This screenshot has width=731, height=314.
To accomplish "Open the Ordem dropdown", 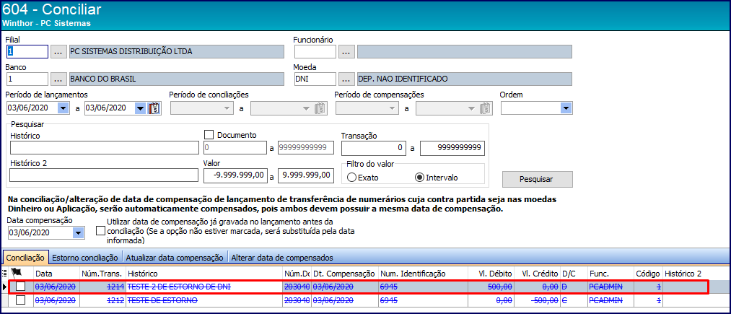I will pos(566,108).
